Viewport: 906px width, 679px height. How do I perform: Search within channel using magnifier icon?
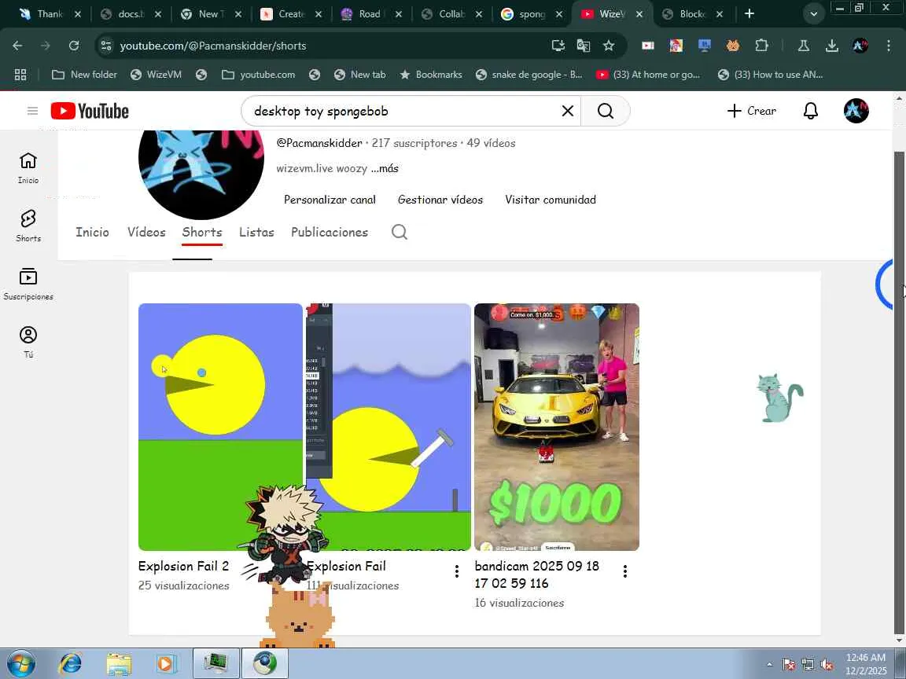click(400, 232)
